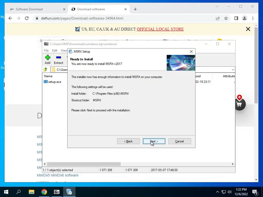Screen dimensions: 263x197
Task: Go forward in Chrome browser
Action: (x=18, y=18)
